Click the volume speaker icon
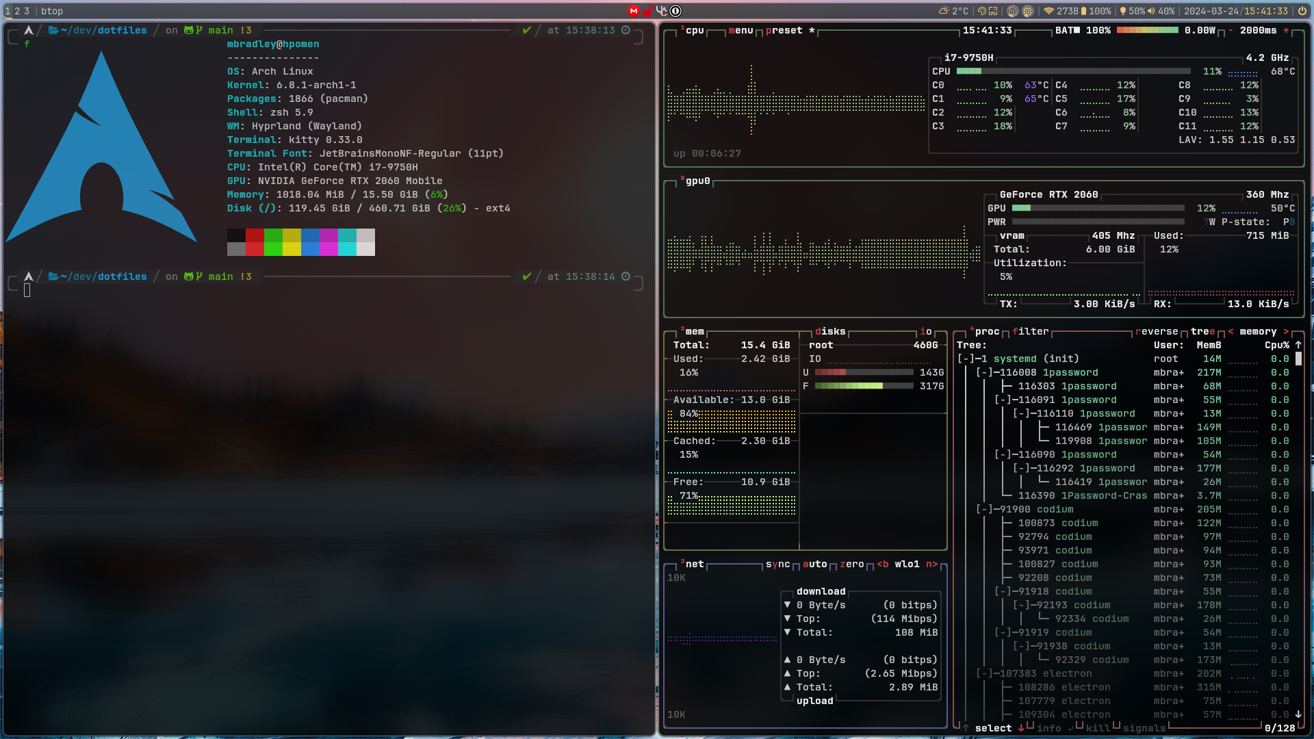Screen dimensions: 1314x739 click(x=1151, y=11)
